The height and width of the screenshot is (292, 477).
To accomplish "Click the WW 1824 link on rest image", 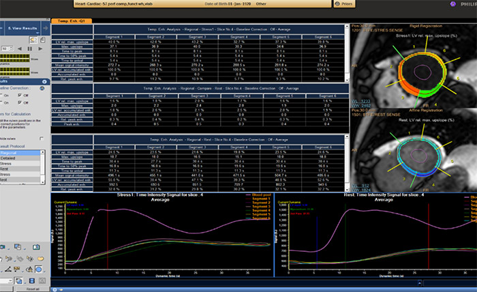I will [x=360, y=190].
